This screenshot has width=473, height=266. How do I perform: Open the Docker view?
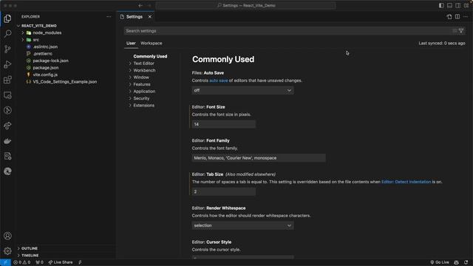7,141
